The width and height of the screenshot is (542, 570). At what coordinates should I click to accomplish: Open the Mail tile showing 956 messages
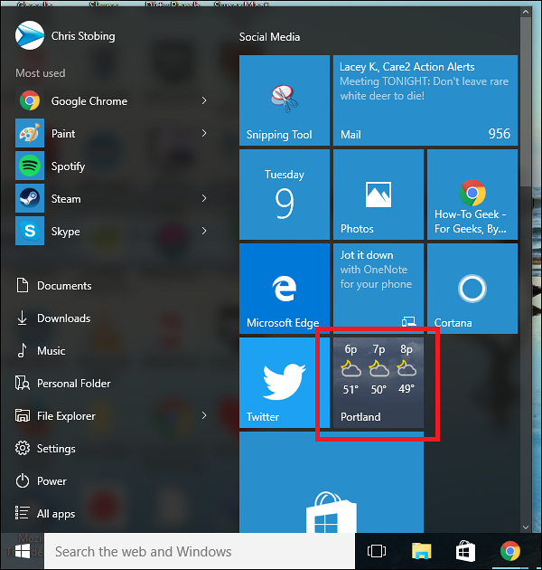coord(425,100)
